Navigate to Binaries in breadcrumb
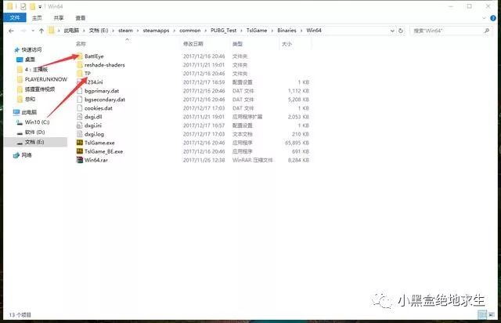501x323 pixels. coord(287,31)
